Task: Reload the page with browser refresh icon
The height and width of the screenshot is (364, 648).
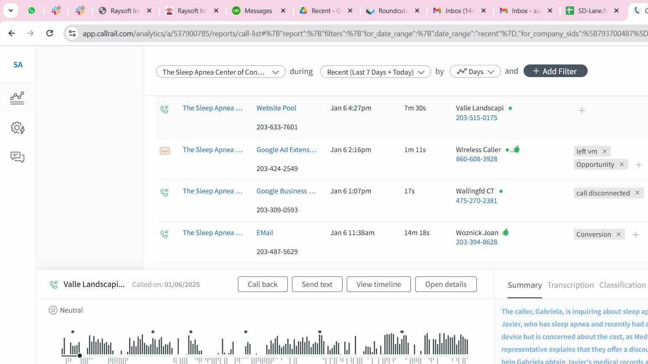Action: pos(49,33)
